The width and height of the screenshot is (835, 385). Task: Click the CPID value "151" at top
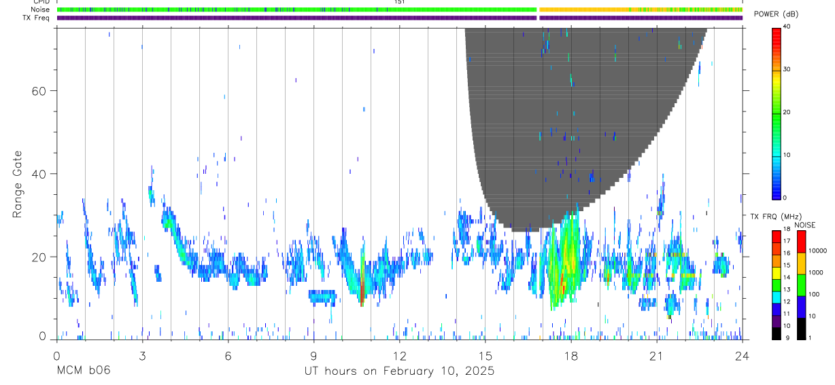click(400, 2)
